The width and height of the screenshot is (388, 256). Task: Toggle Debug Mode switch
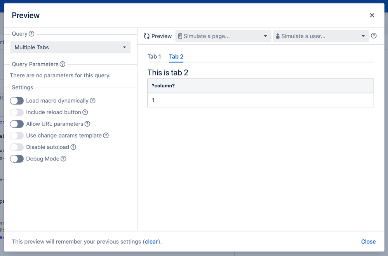pos(17,159)
